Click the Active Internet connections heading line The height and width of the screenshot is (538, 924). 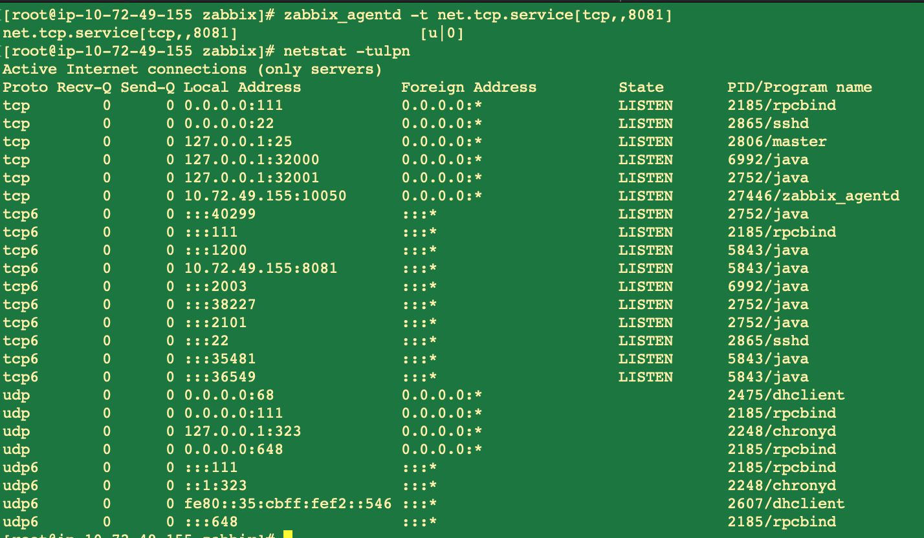[x=192, y=69]
